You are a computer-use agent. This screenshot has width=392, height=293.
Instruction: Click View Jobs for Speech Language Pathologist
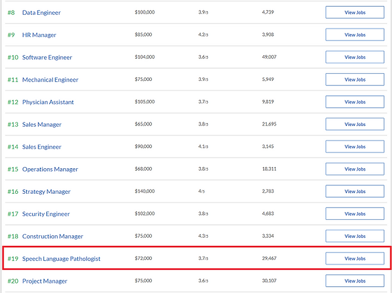[354, 259]
